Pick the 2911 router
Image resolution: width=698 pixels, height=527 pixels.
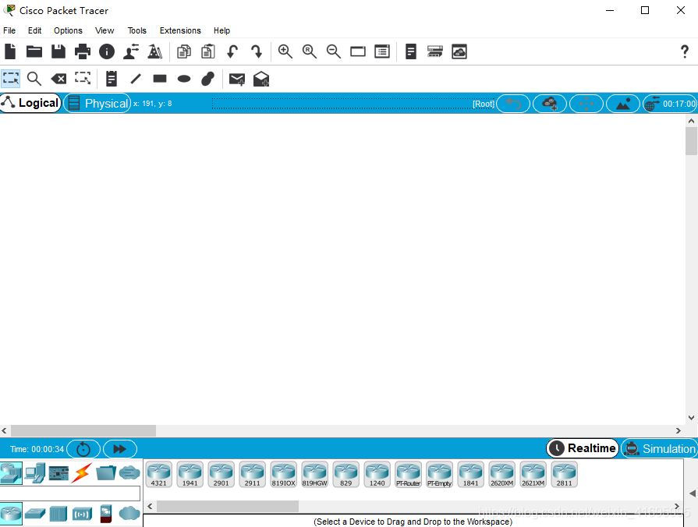(253, 474)
